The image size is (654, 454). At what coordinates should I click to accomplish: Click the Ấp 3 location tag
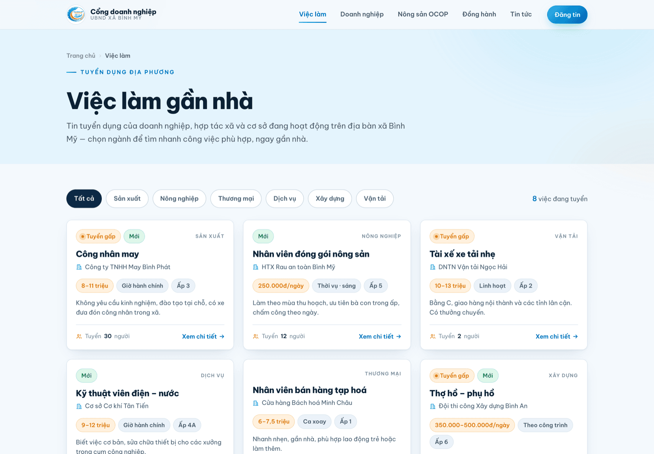coord(183,286)
